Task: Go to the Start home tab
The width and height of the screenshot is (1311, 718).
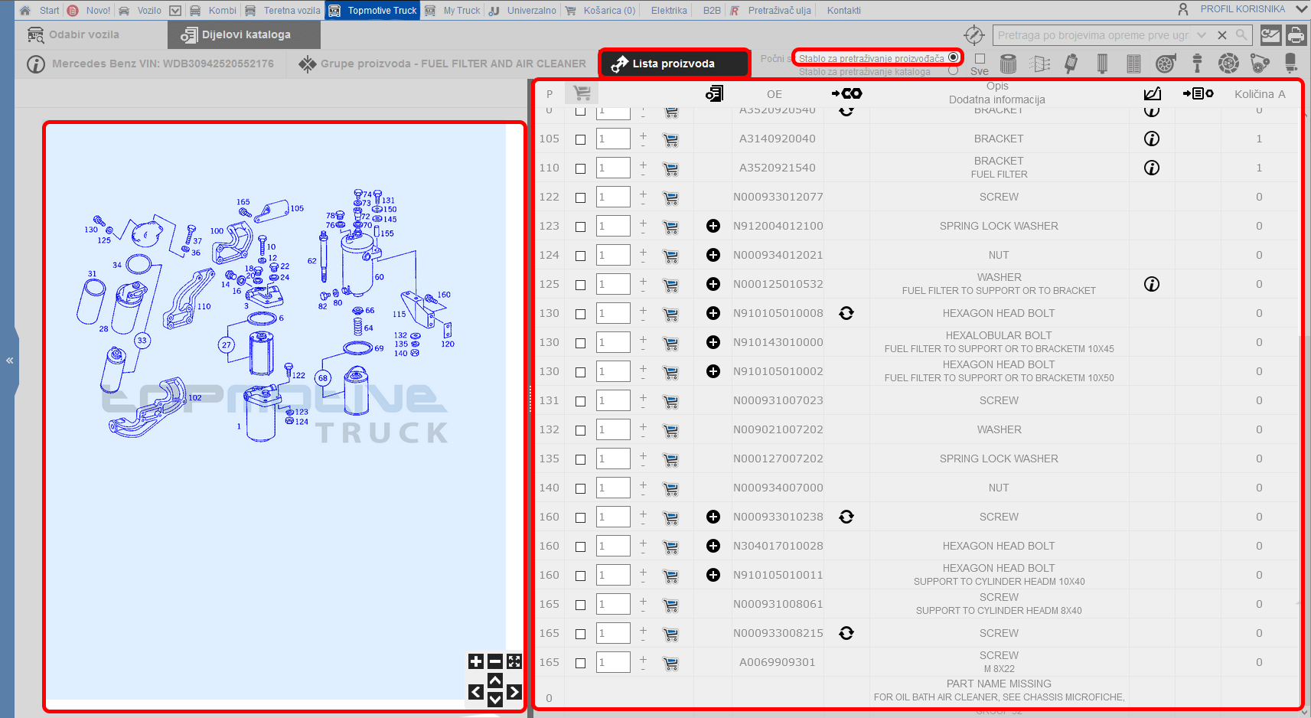Action: 40,11
